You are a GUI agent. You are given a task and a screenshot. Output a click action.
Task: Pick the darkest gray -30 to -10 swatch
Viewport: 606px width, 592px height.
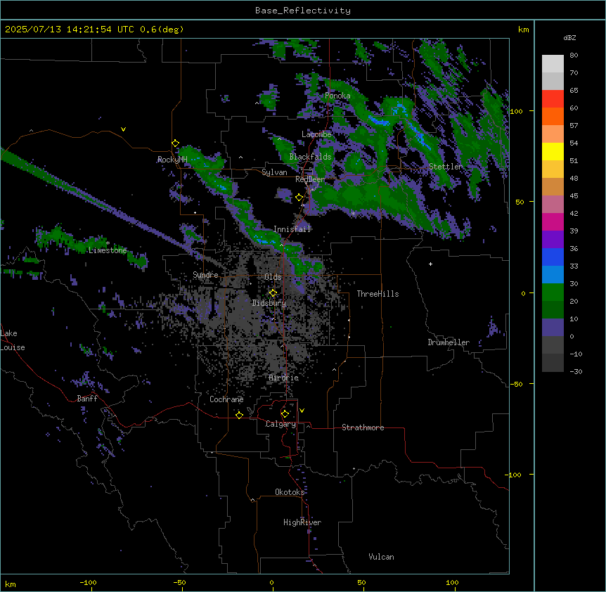pos(553,363)
